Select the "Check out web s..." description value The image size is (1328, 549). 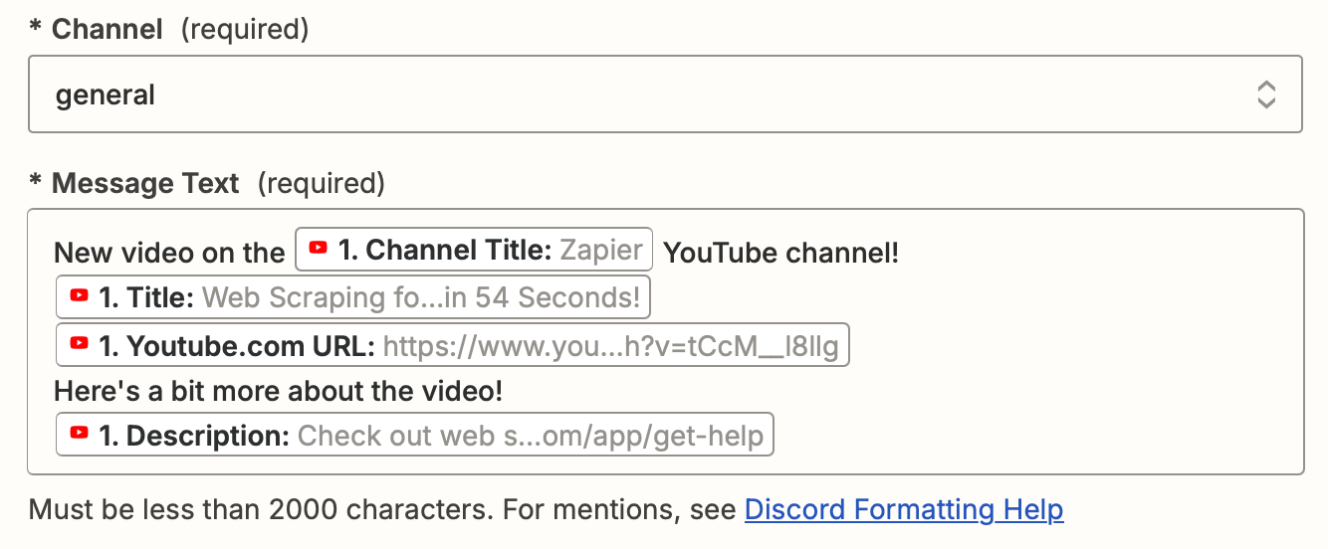530,436
